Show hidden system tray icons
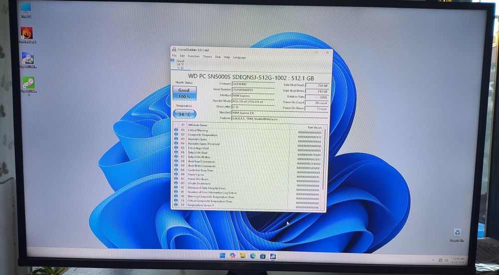 click(x=434, y=260)
